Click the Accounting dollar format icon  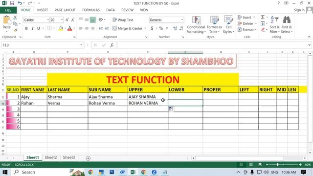[152, 28]
